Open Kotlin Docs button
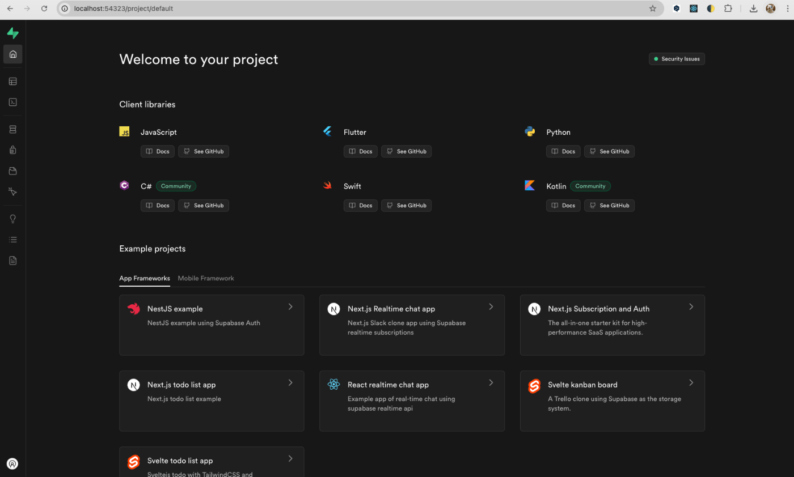This screenshot has width=794, height=477. 563,205
